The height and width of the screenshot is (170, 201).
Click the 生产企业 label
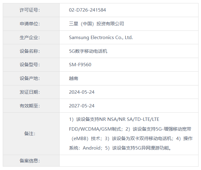pos(30,38)
